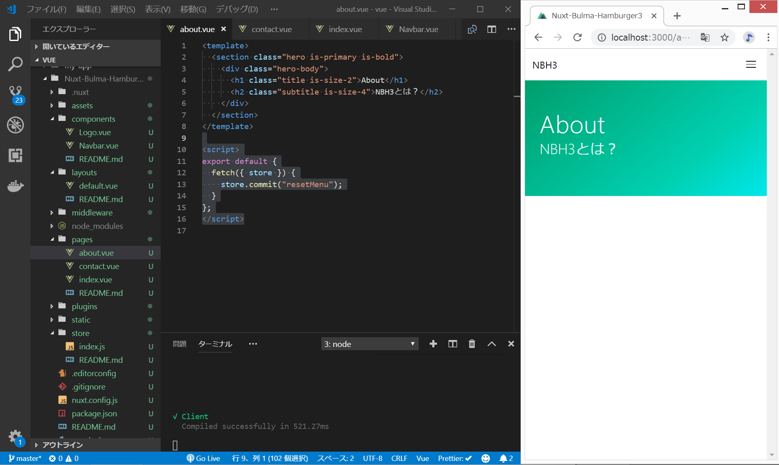Open the panel overflow ellipsis menu
This screenshot has width=779, height=465.
point(253,344)
